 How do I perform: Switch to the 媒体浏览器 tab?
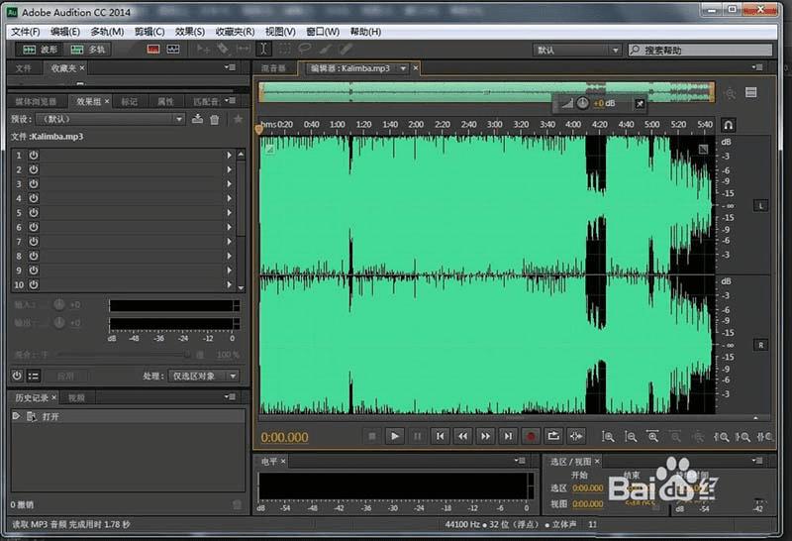click(x=36, y=101)
